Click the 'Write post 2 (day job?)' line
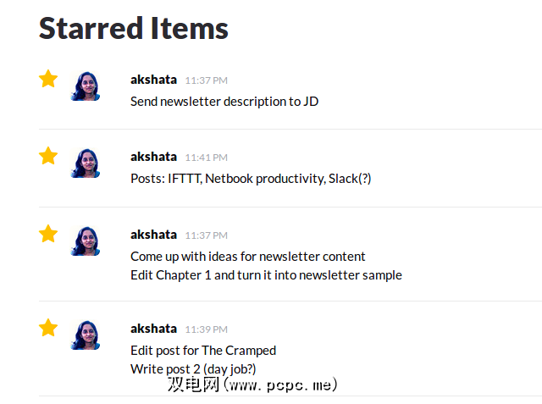Viewport: 542px width, 404px height. [x=193, y=369]
